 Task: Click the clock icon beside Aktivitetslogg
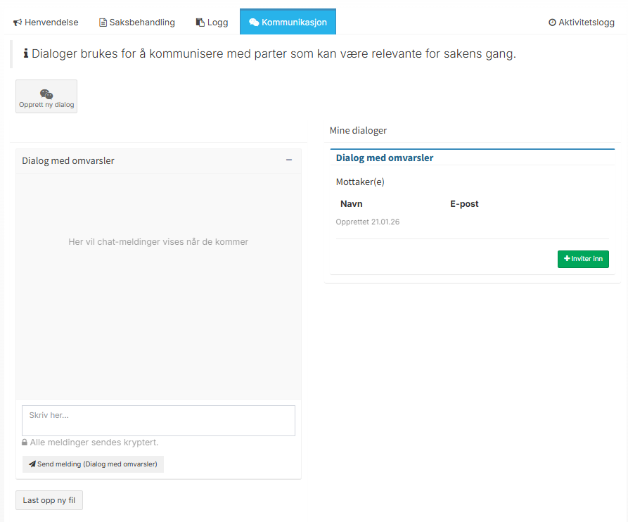click(x=552, y=23)
